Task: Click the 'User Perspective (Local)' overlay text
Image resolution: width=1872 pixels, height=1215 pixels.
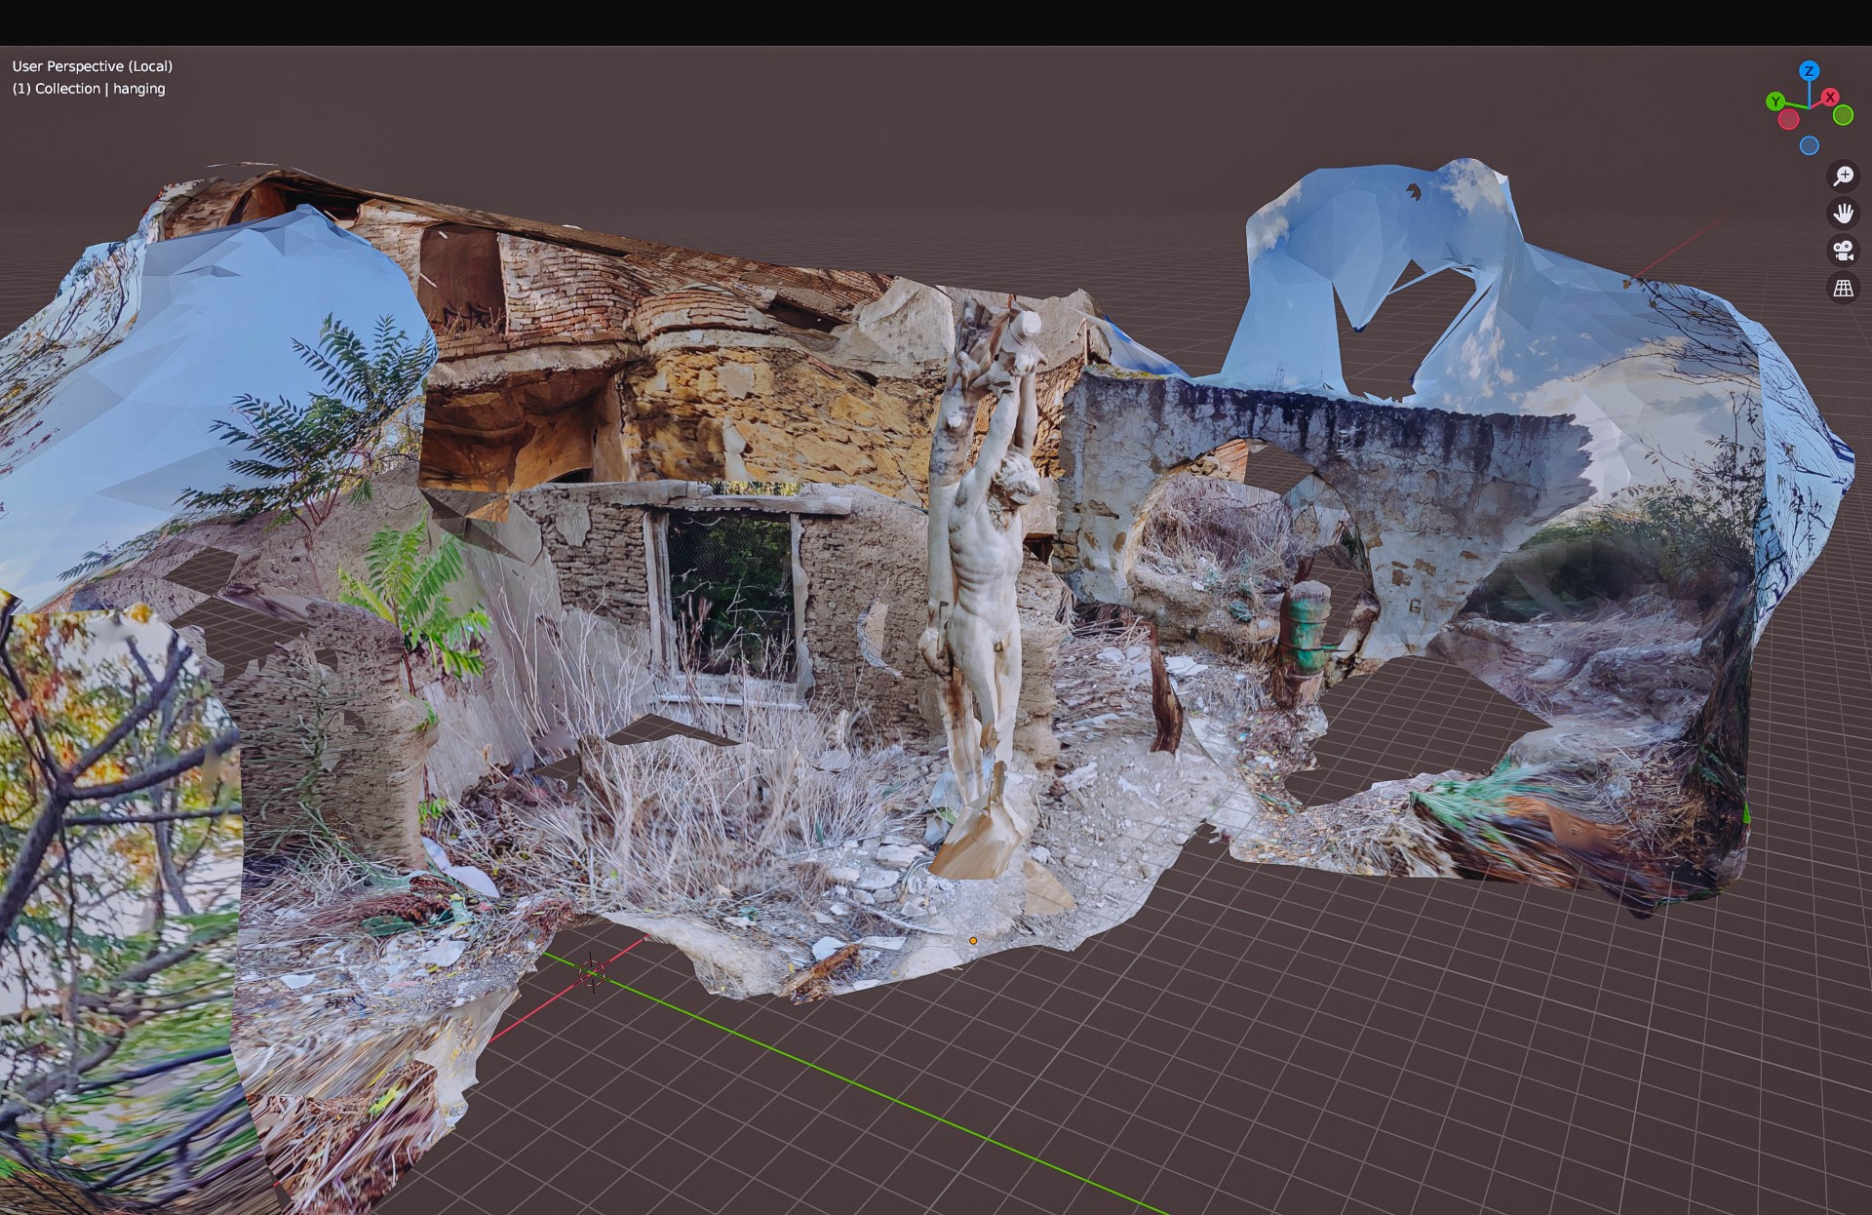Action: pyautogui.click(x=92, y=66)
